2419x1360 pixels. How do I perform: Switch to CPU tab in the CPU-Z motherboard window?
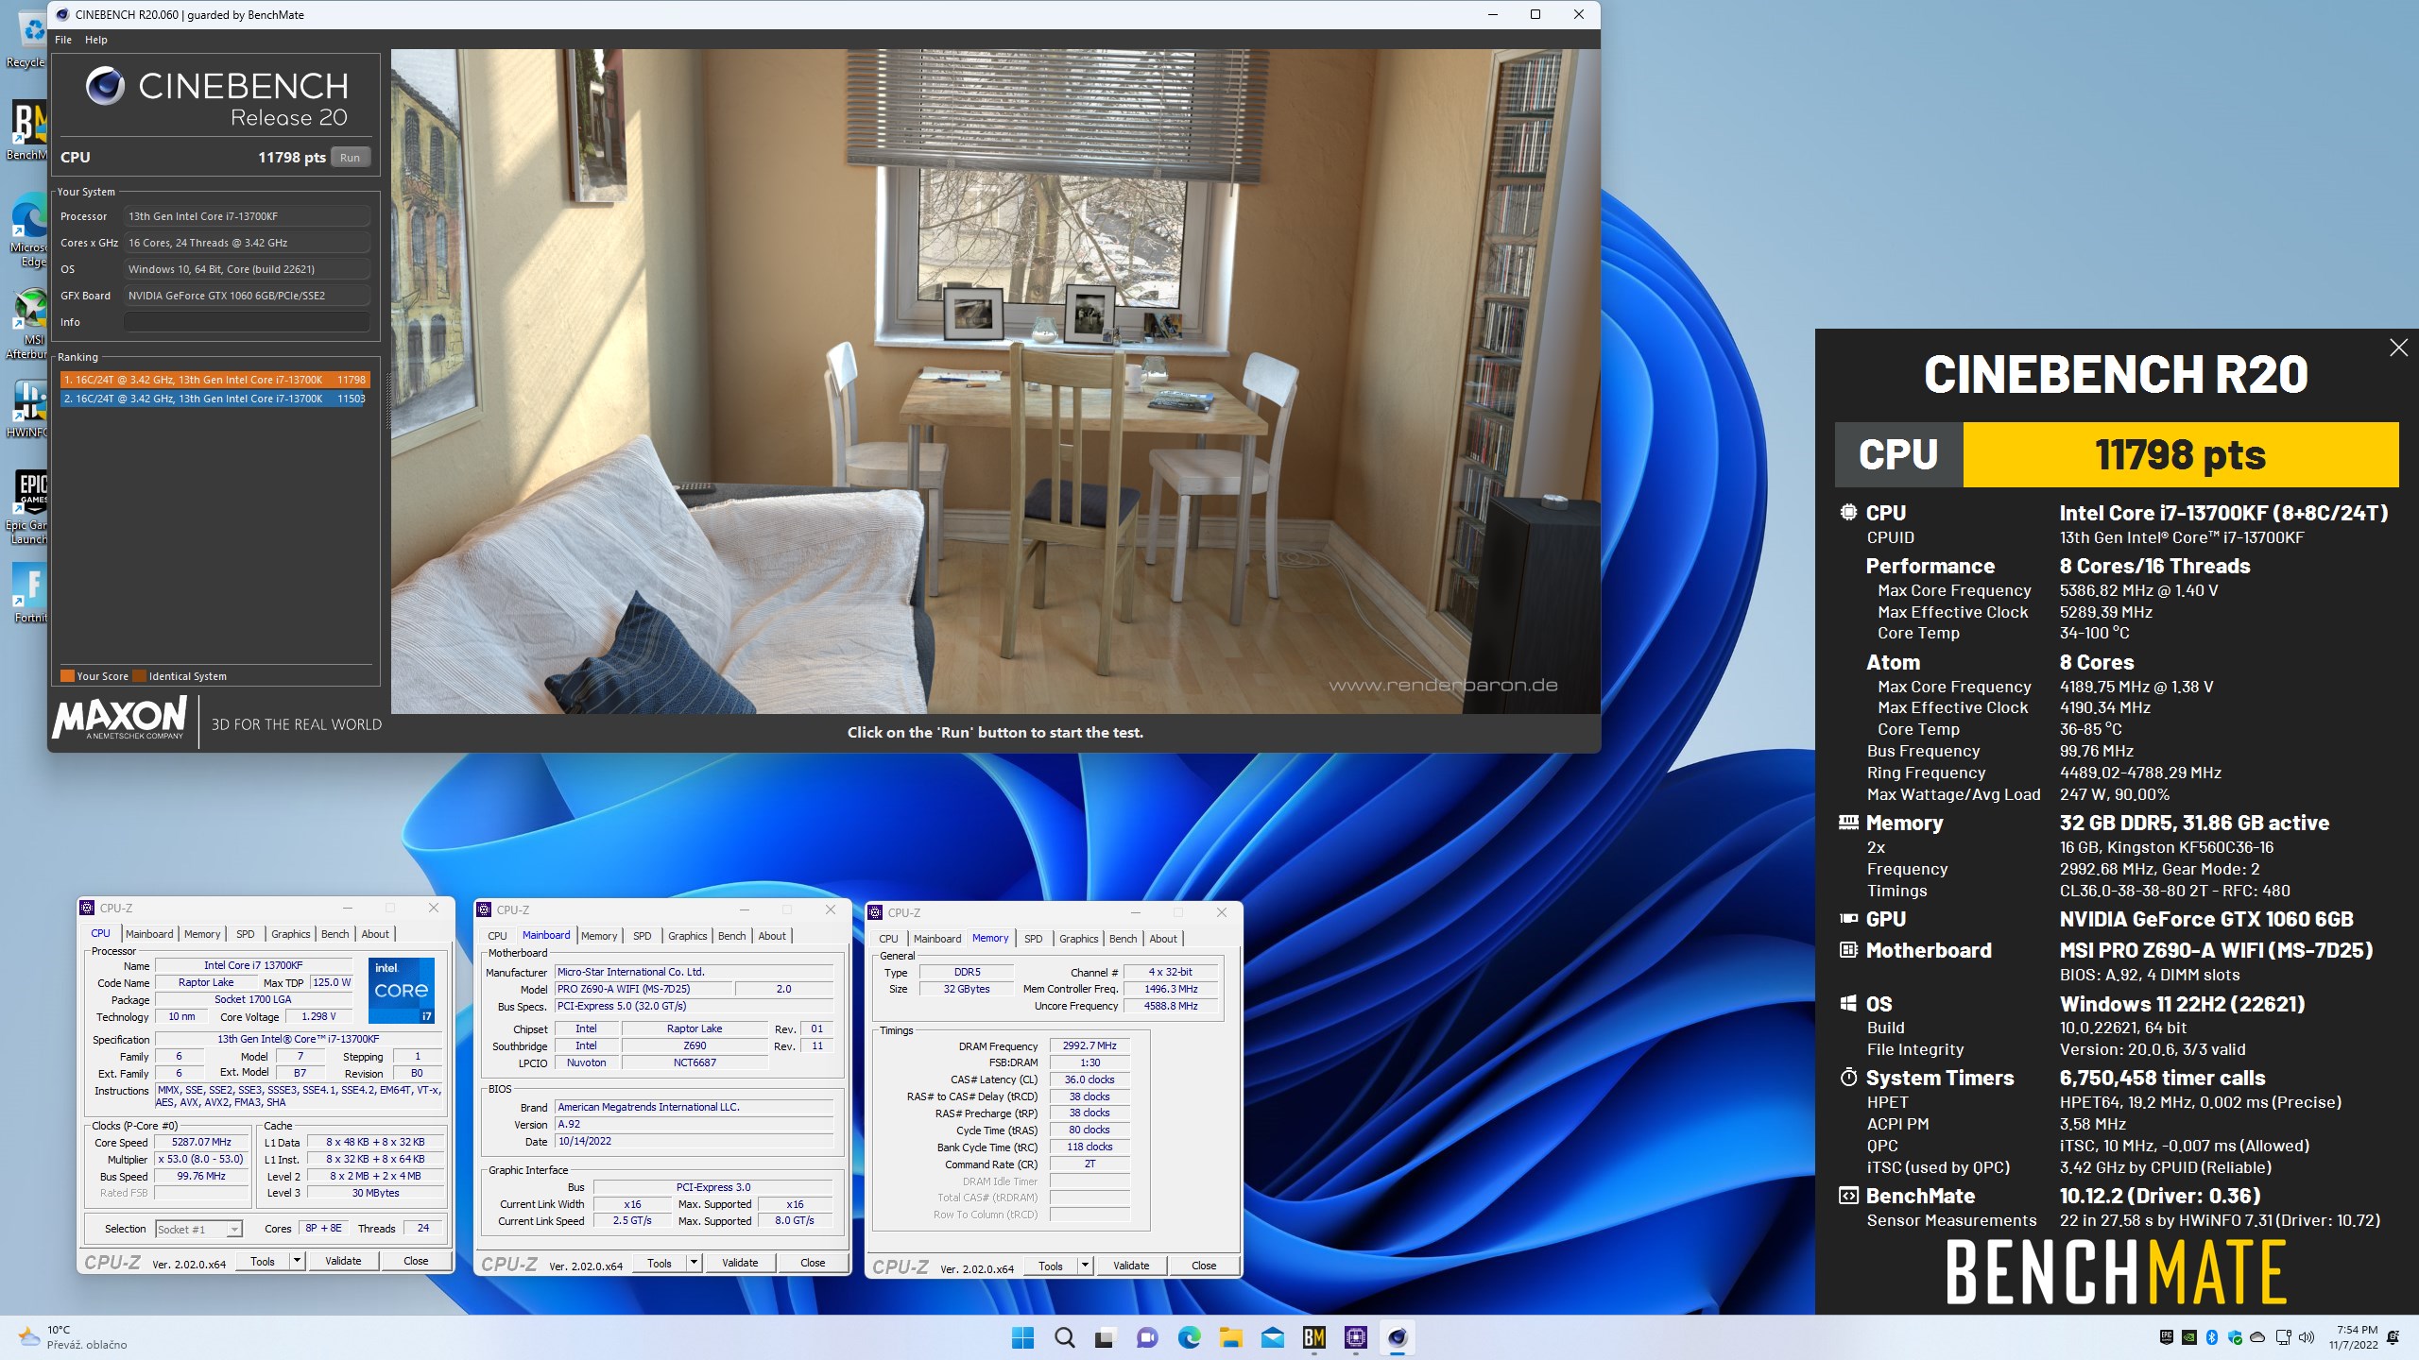[497, 936]
